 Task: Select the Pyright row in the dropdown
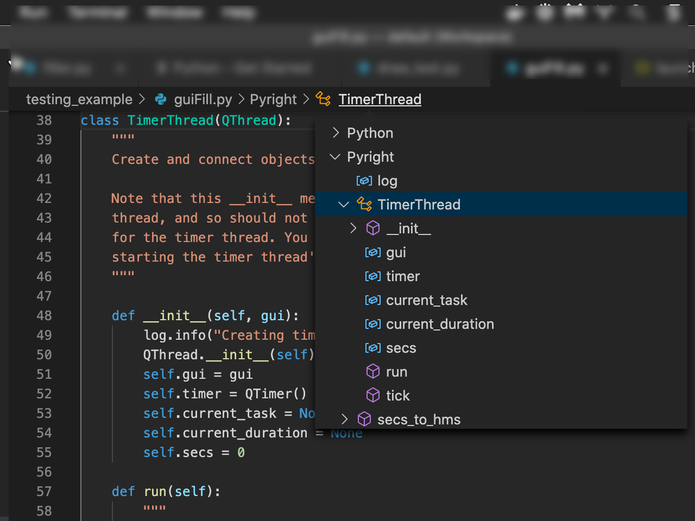(501, 157)
